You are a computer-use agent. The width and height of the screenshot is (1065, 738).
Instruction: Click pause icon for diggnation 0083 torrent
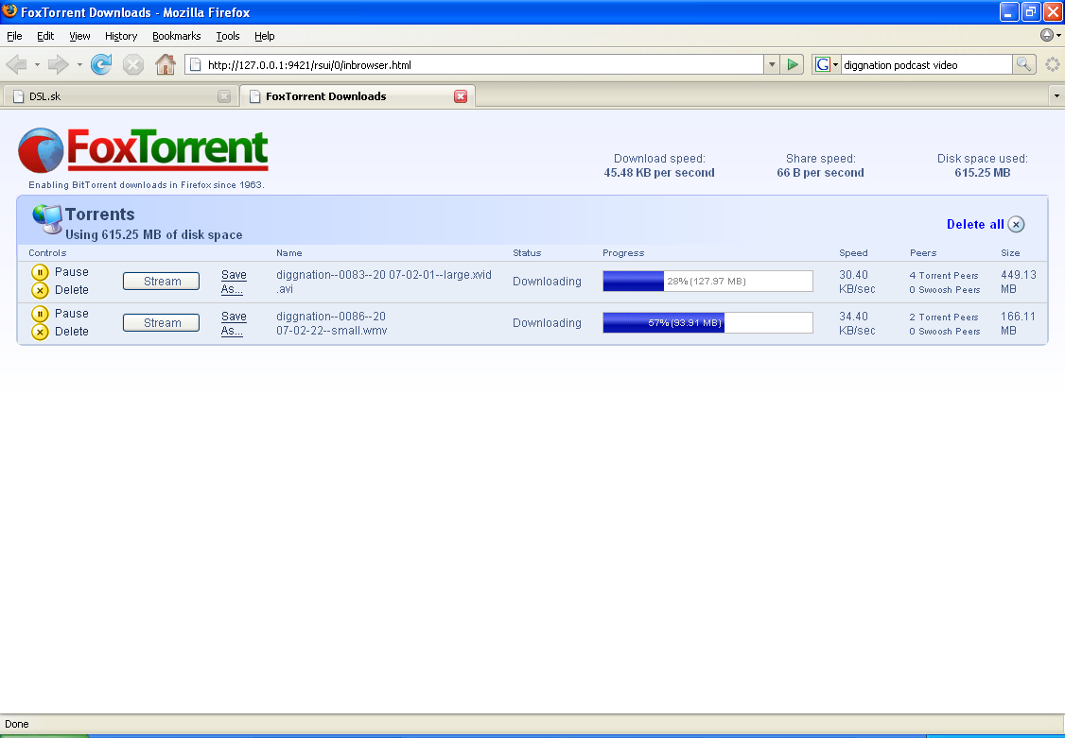coord(40,273)
